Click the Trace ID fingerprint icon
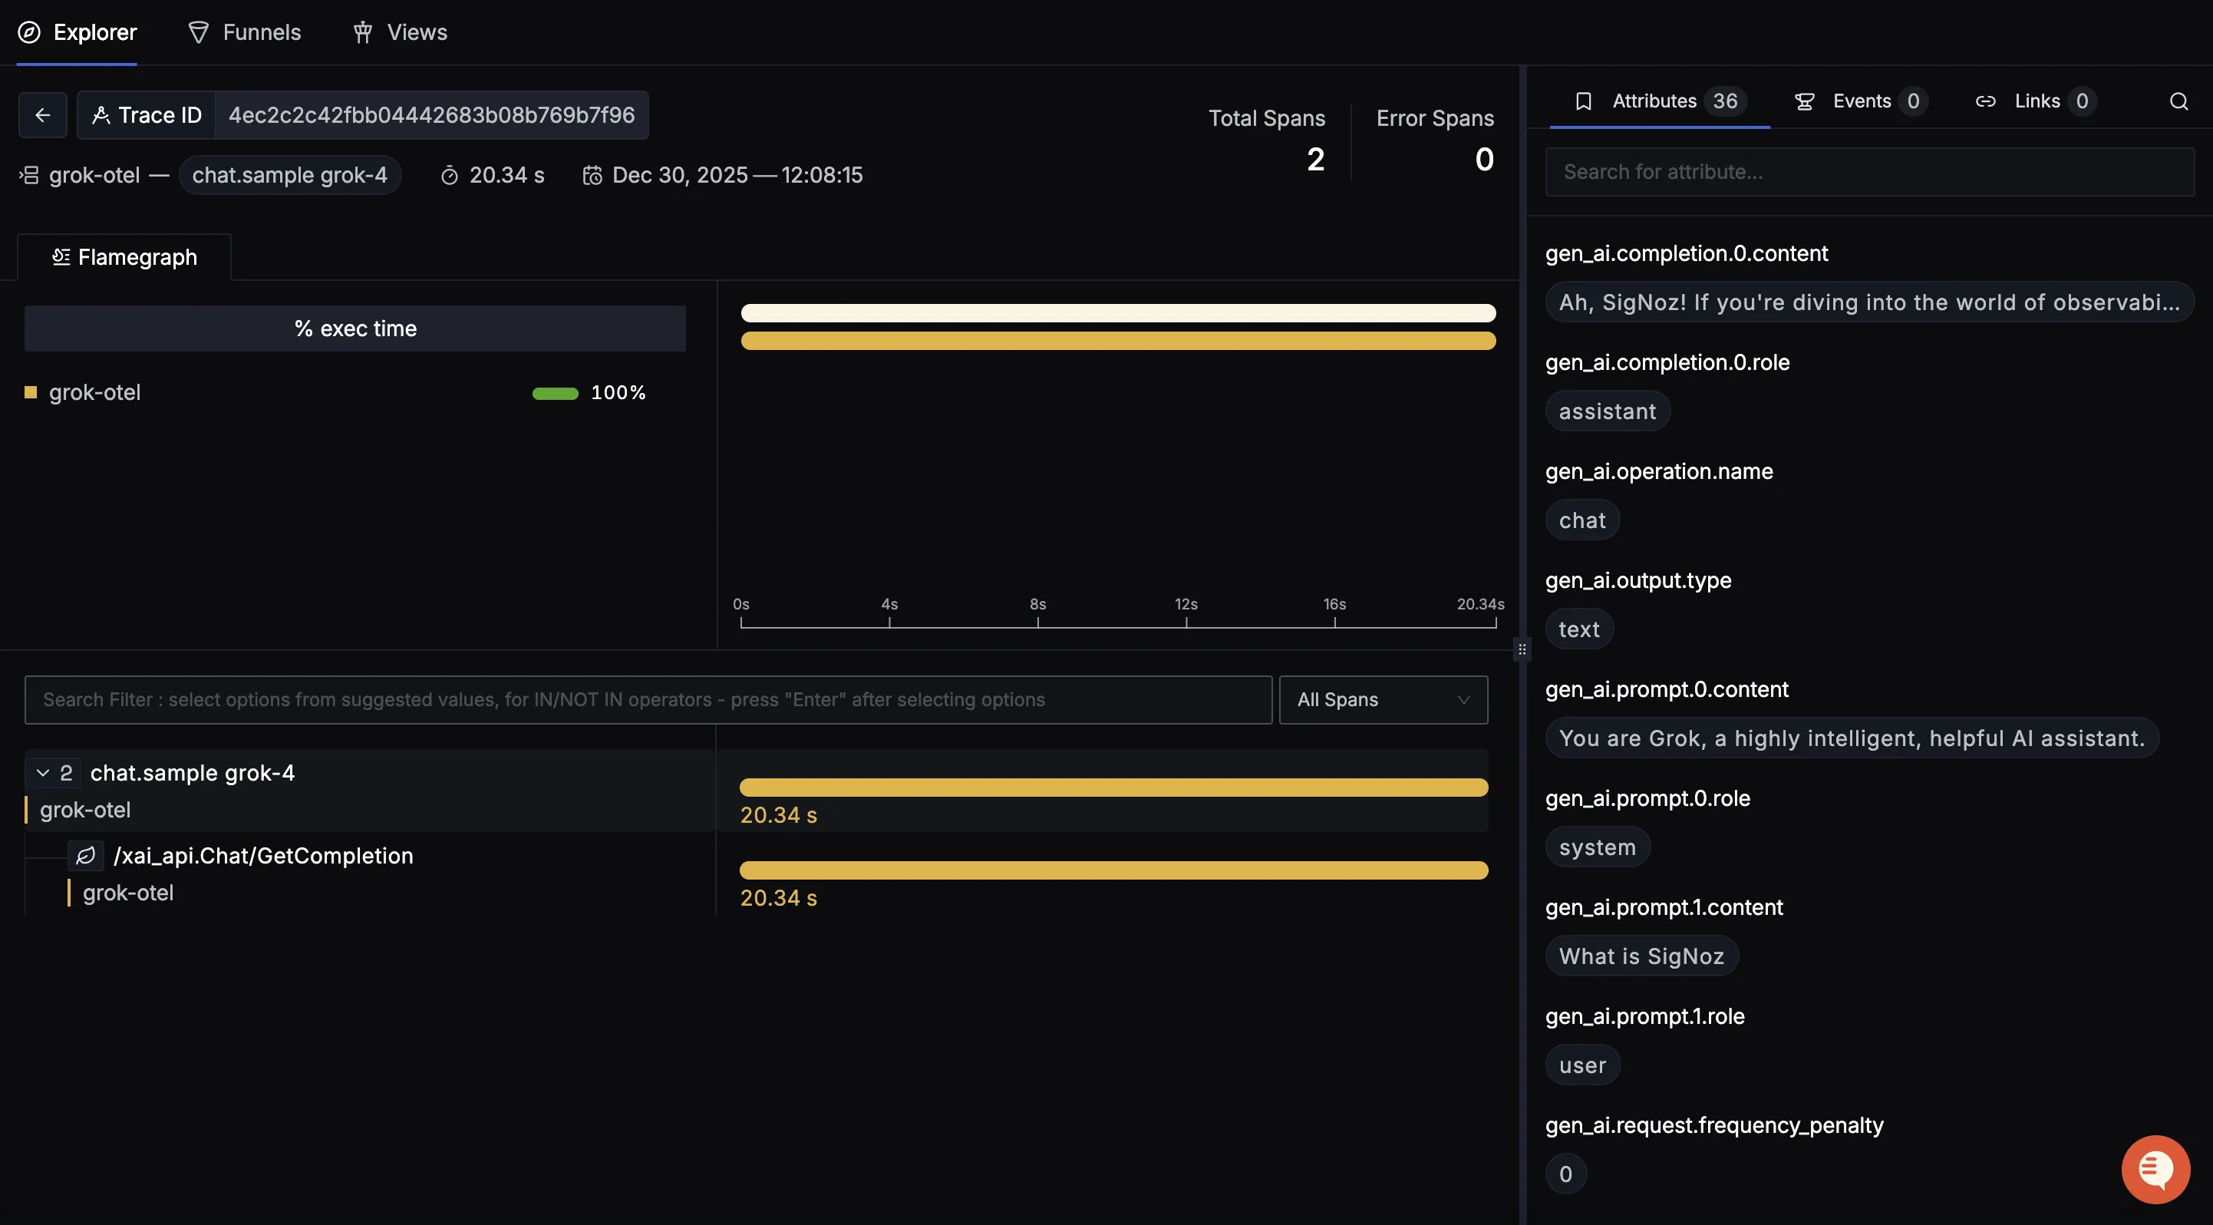Screen dimensions: 2213x1225 (101, 114)
